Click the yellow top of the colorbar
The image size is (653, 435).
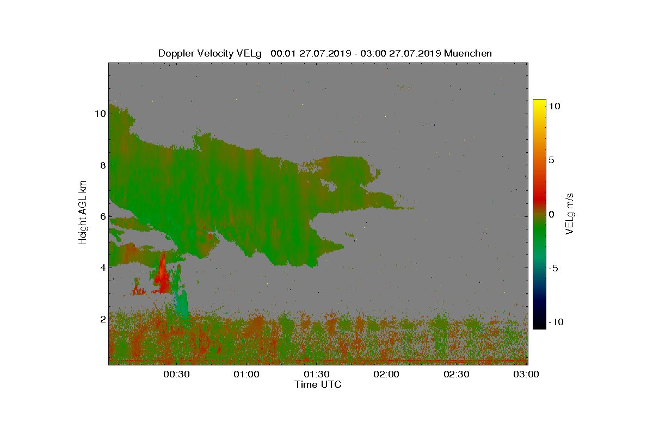coord(539,103)
